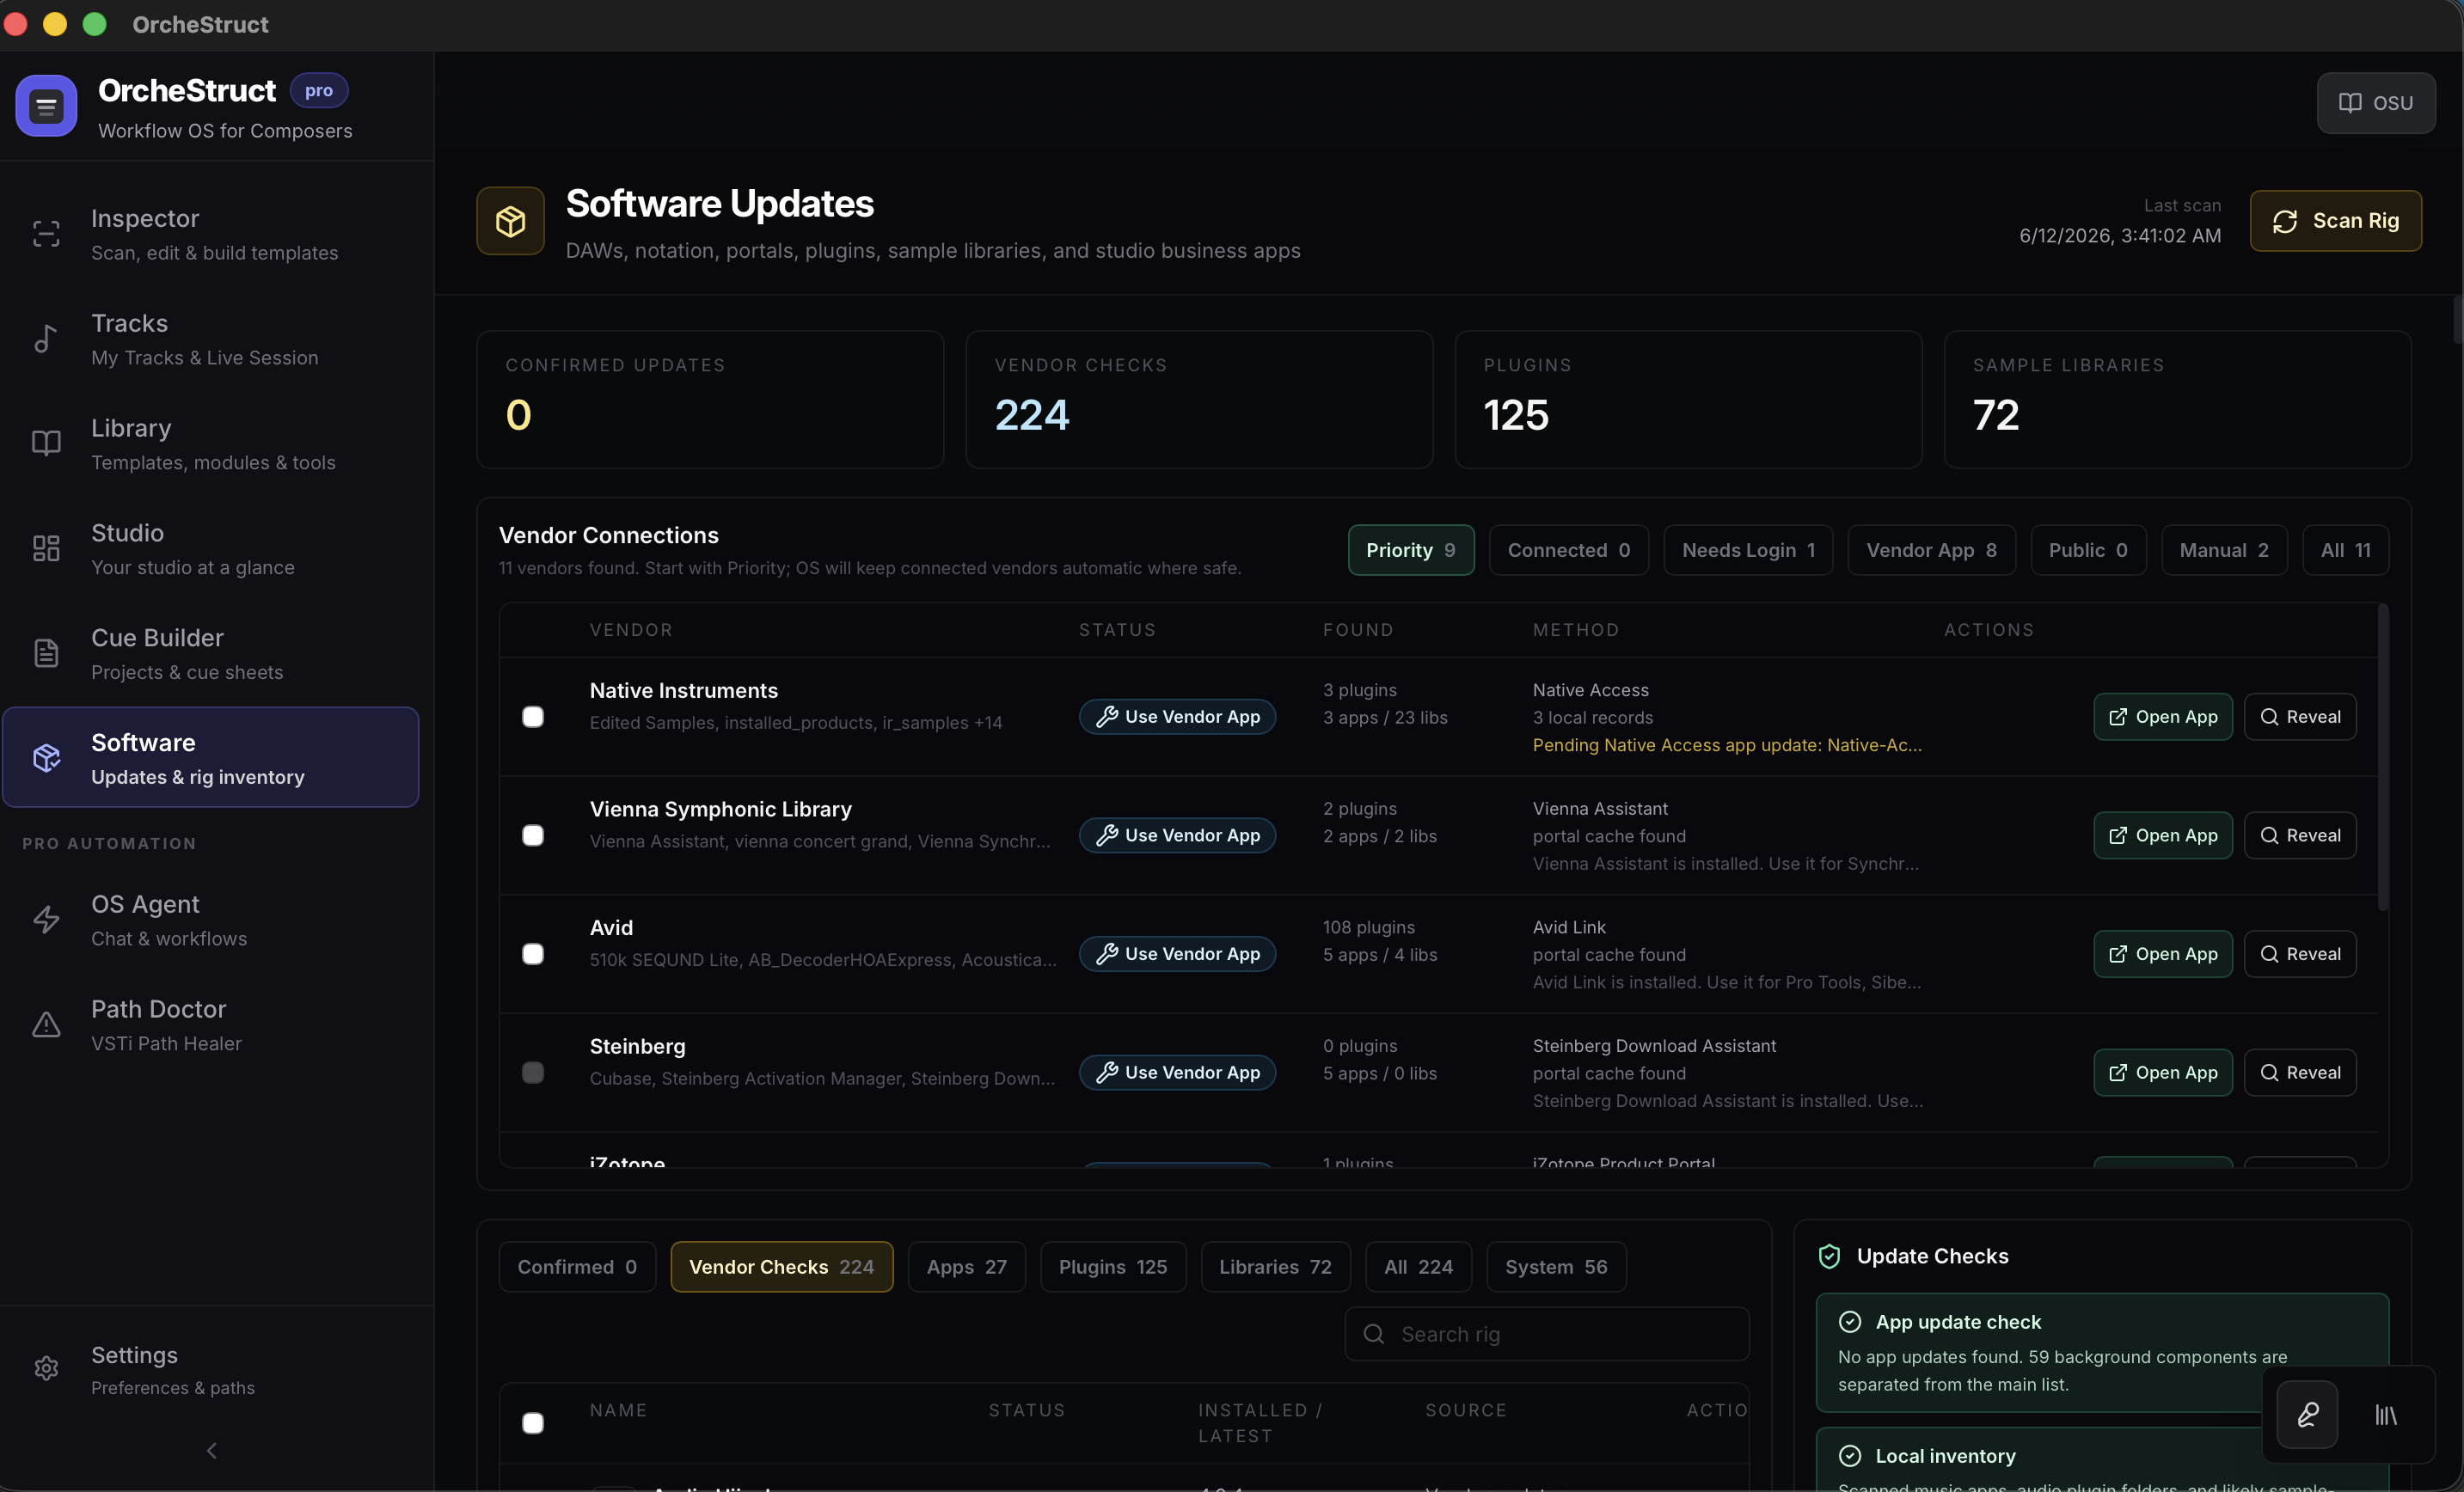Select the All 11 vendors tab
The image size is (2464, 1492).
[x=2346, y=550]
